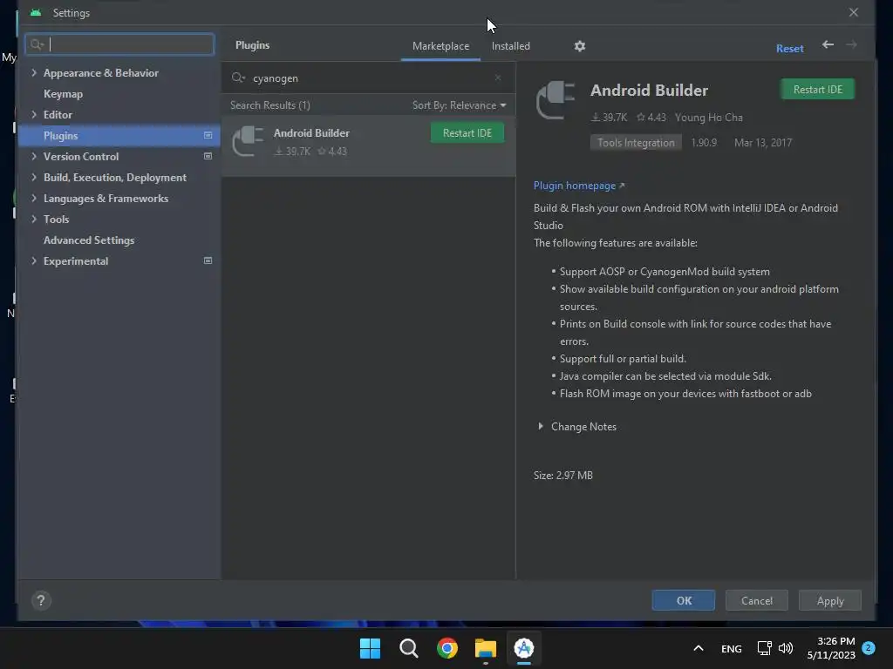893x669 pixels.
Task: Click the version number 1.90.9
Action: (704, 142)
